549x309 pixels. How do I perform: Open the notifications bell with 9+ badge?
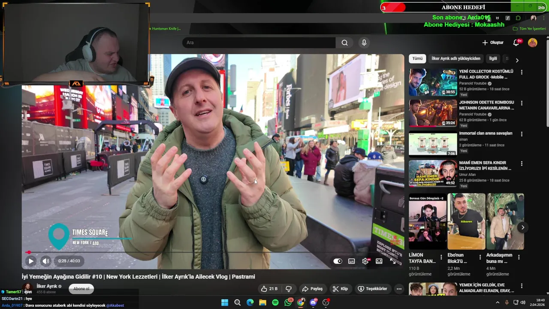[x=516, y=42]
